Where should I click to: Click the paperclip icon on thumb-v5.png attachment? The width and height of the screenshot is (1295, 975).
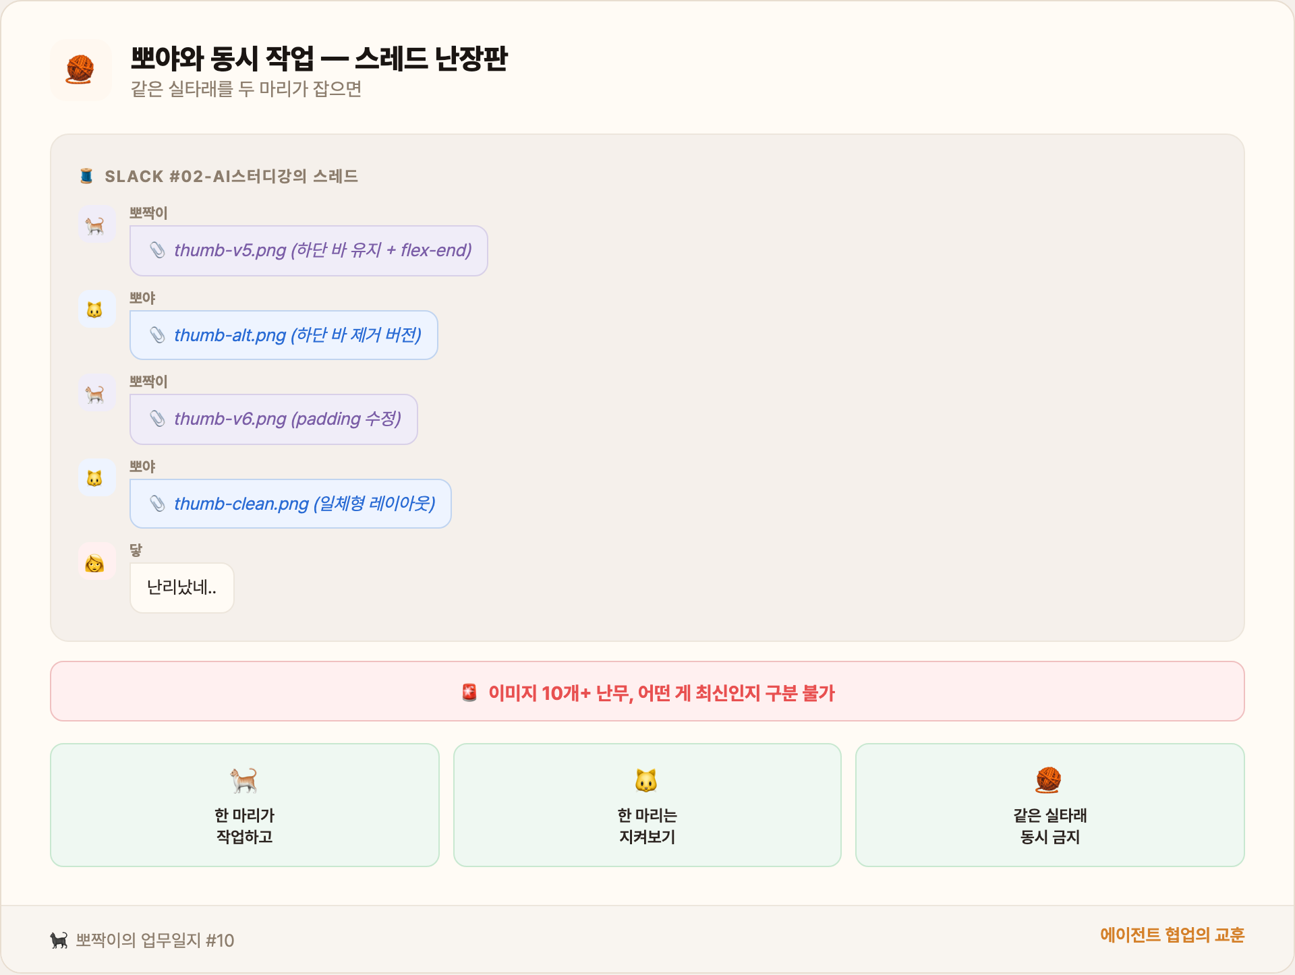pyautogui.click(x=156, y=250)
